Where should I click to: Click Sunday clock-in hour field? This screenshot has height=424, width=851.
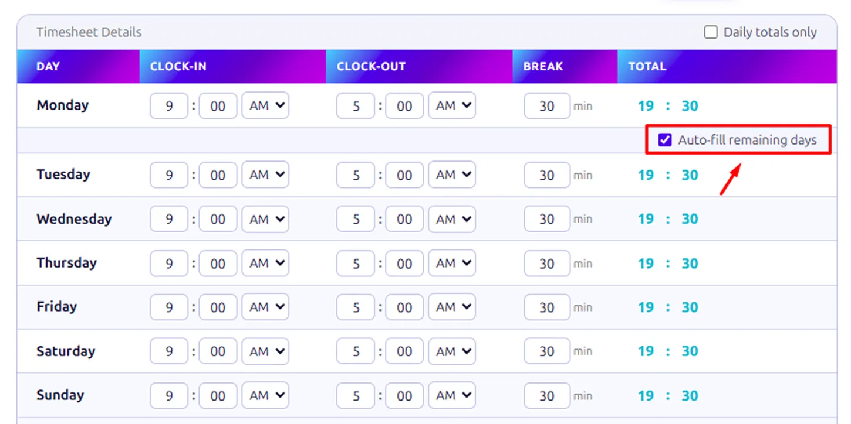coord(169,395)
